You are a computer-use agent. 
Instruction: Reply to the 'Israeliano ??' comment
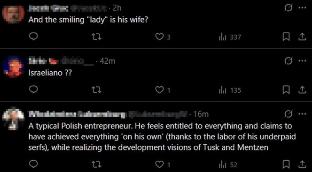33,90
